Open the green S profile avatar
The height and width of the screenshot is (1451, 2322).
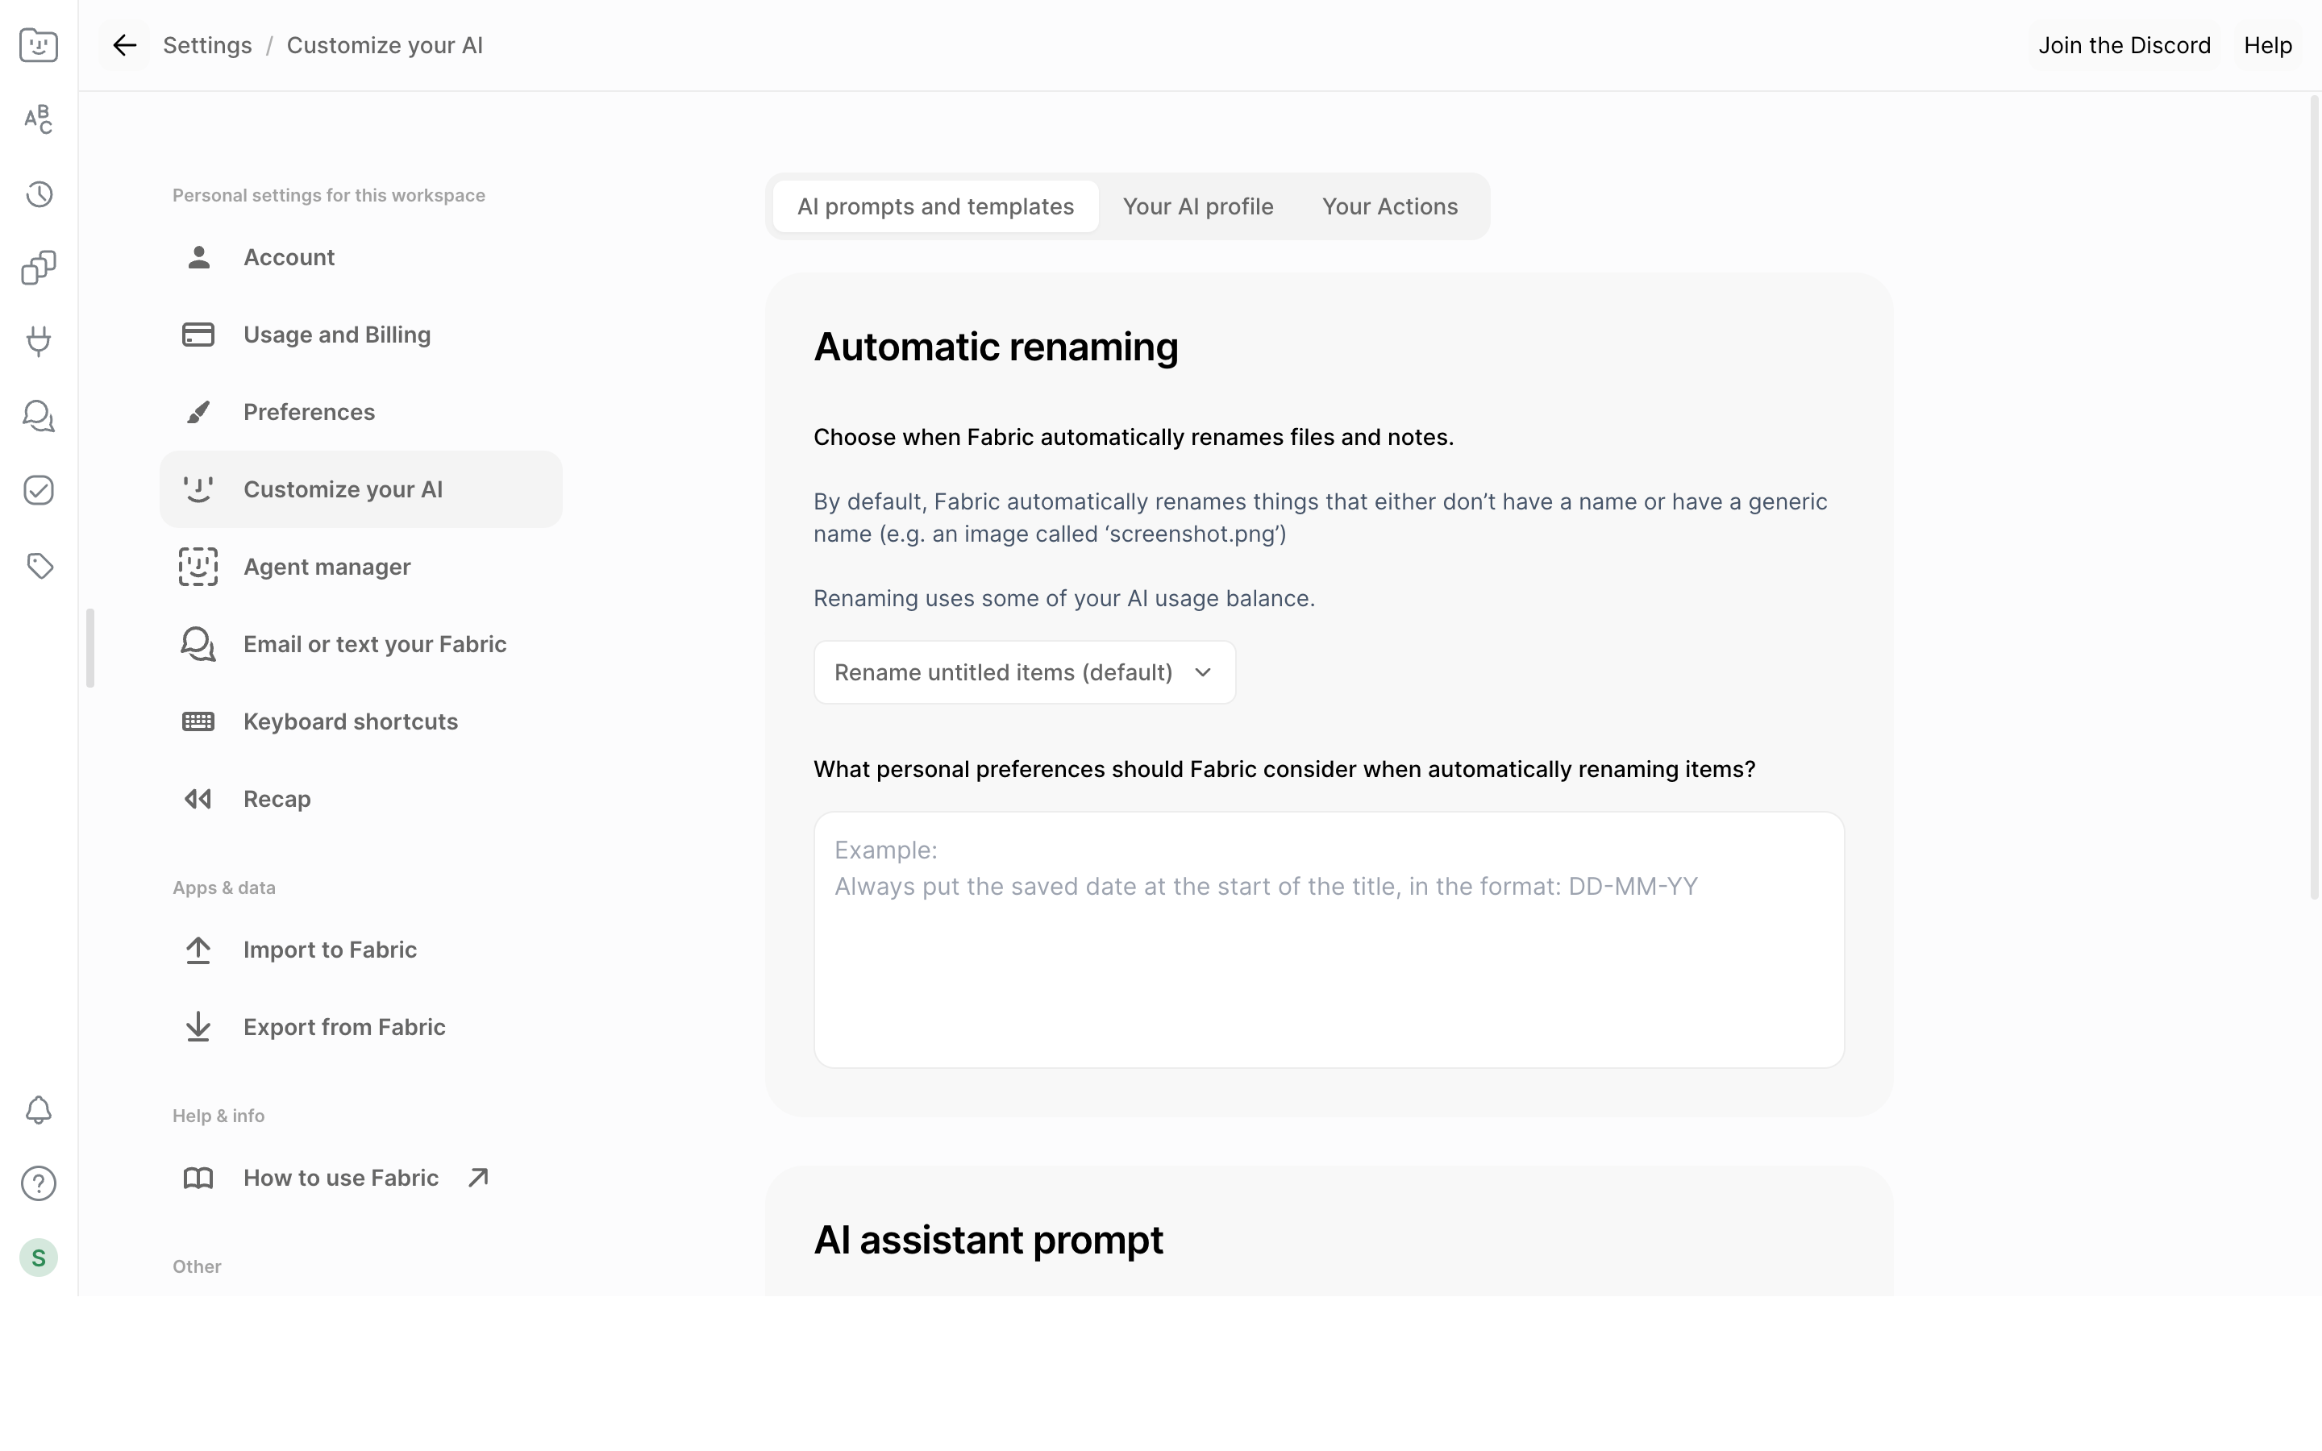click(x=39, y=1258)
